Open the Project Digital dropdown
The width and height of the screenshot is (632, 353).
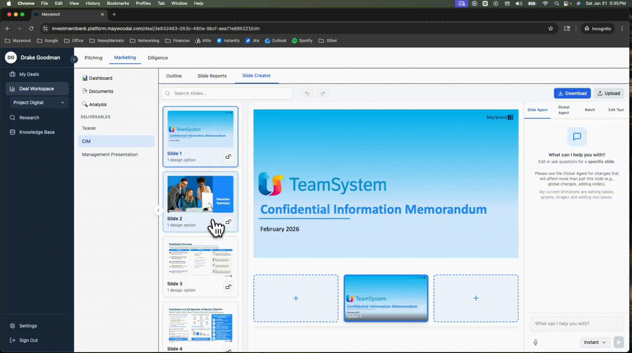tap(39, 102)
